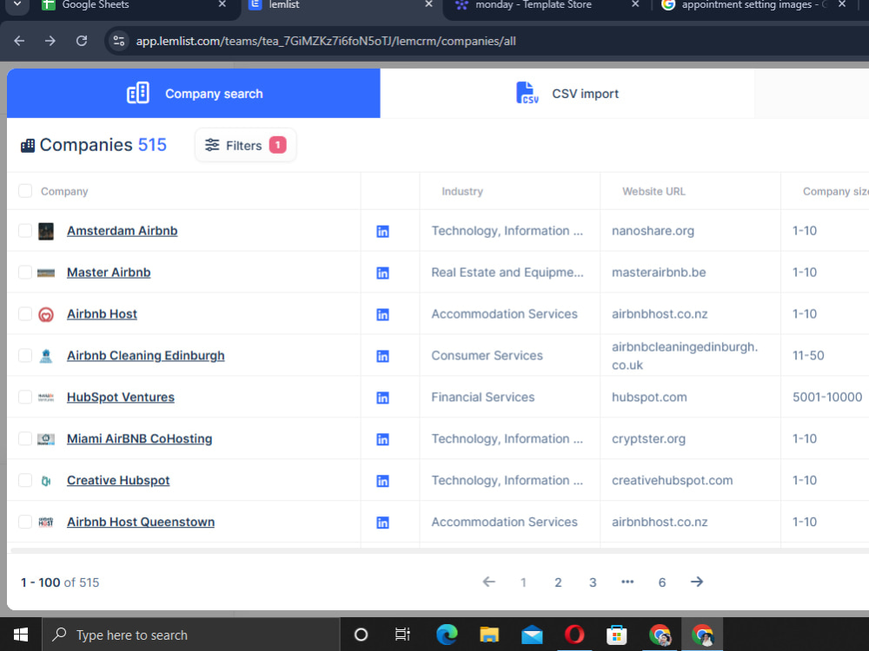The width and height of the screenshot is (869, 651).
Task: Open Mail app from taskbar
Action: click(x=532, y=635)
